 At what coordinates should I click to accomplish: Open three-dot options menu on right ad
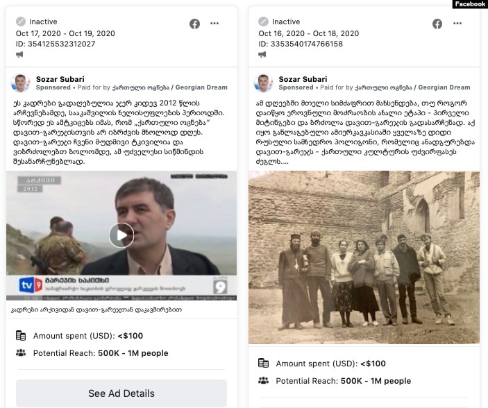tap(457, 24)
